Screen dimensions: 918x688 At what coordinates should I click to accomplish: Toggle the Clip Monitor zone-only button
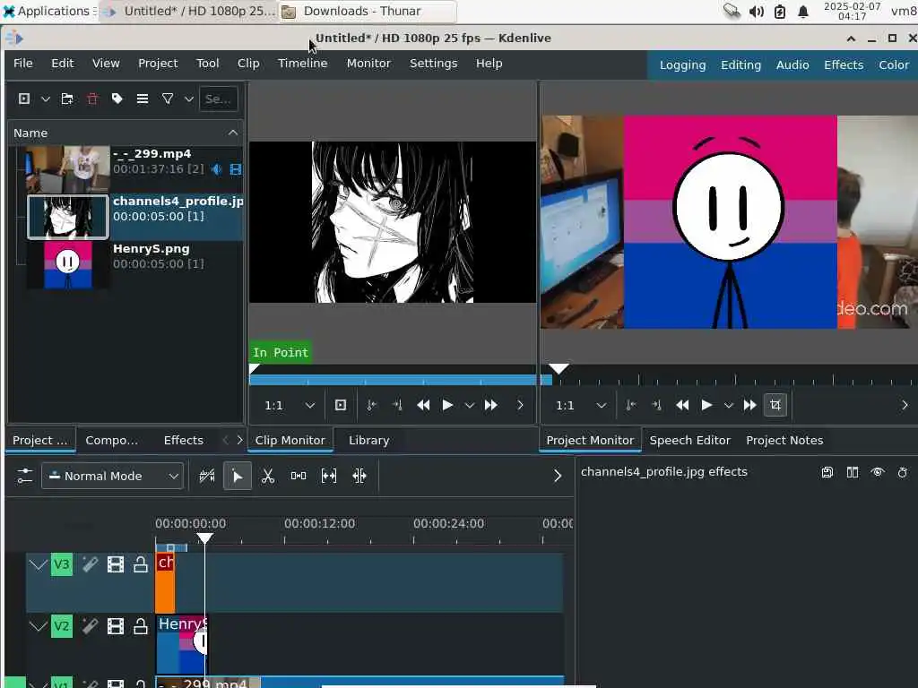coord(341,405)
